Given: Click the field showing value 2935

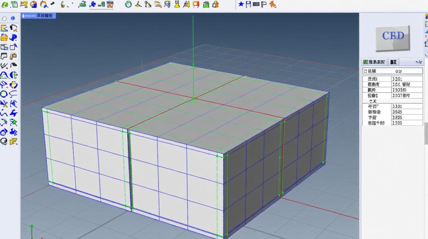Looking at the screenshot, I should click(407, 123).
